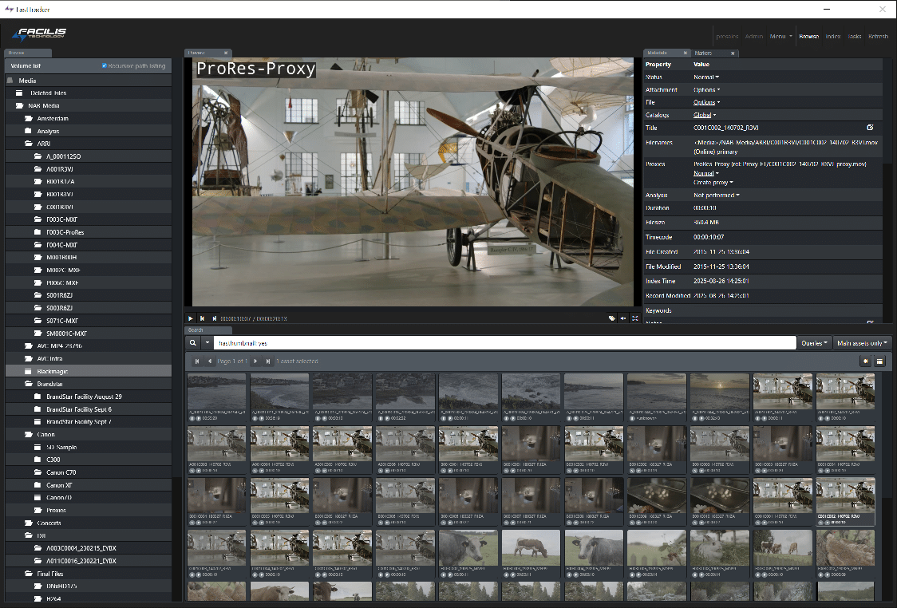897x608 pixels.
Task: Open the Index view in the top bar
Action: (x=833, y=36)
